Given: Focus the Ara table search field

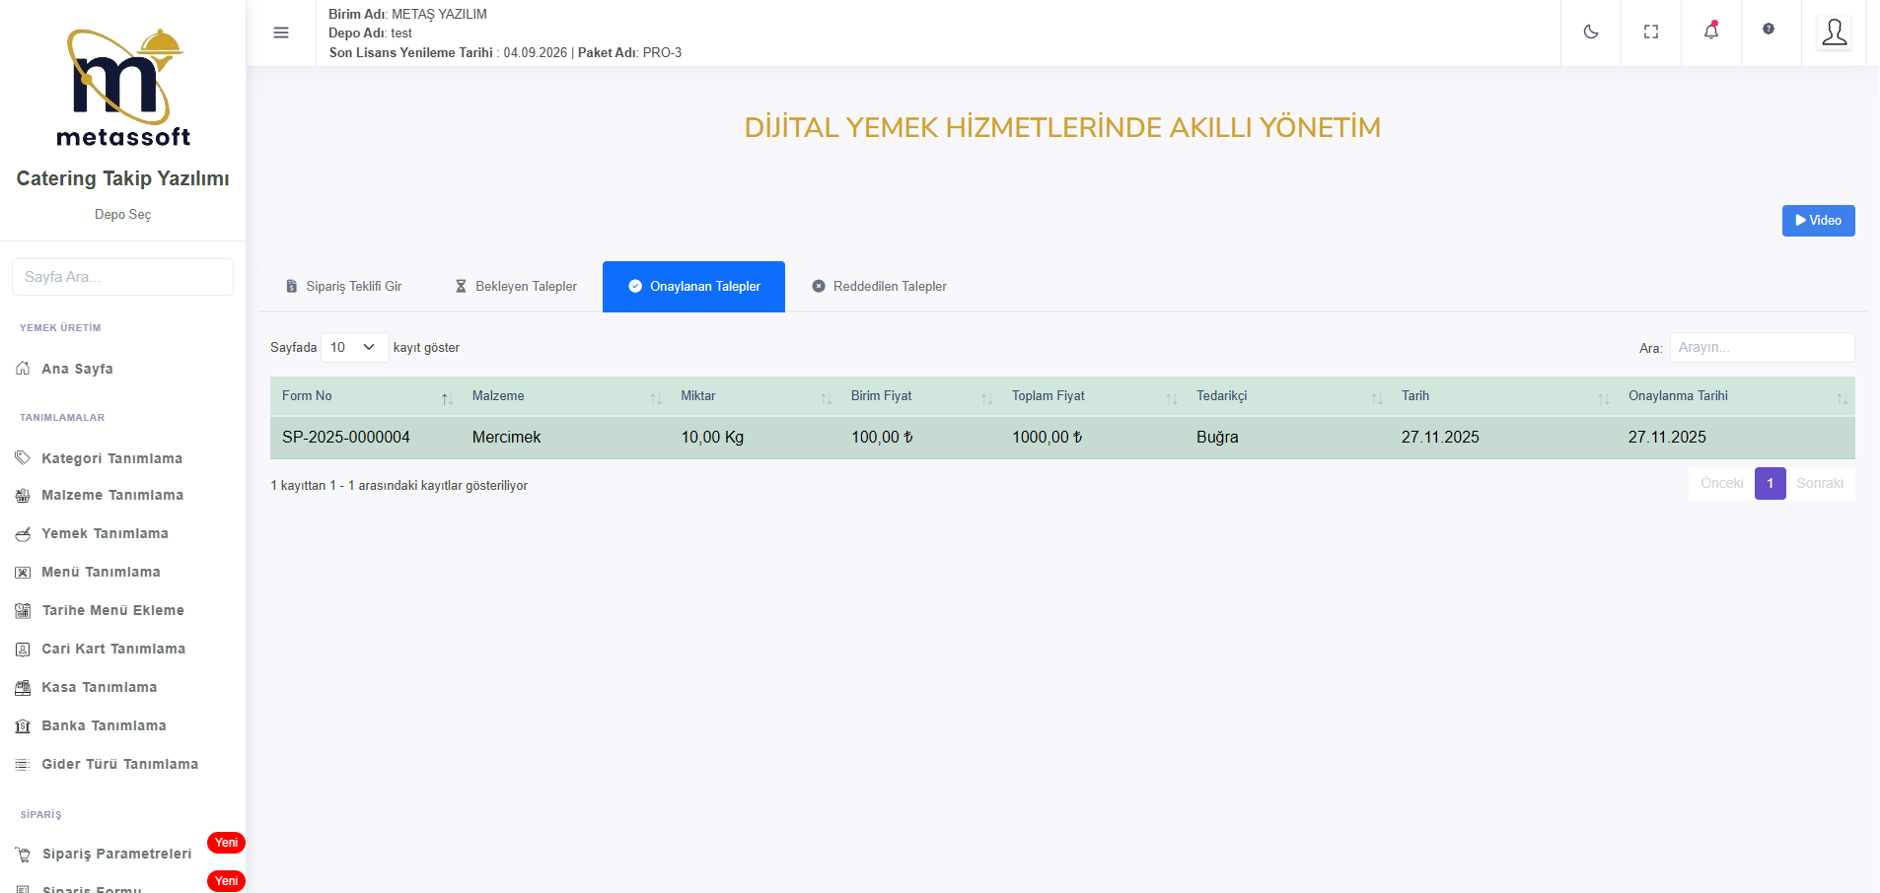Looking at the screenshot, I should click(1762, 347).
